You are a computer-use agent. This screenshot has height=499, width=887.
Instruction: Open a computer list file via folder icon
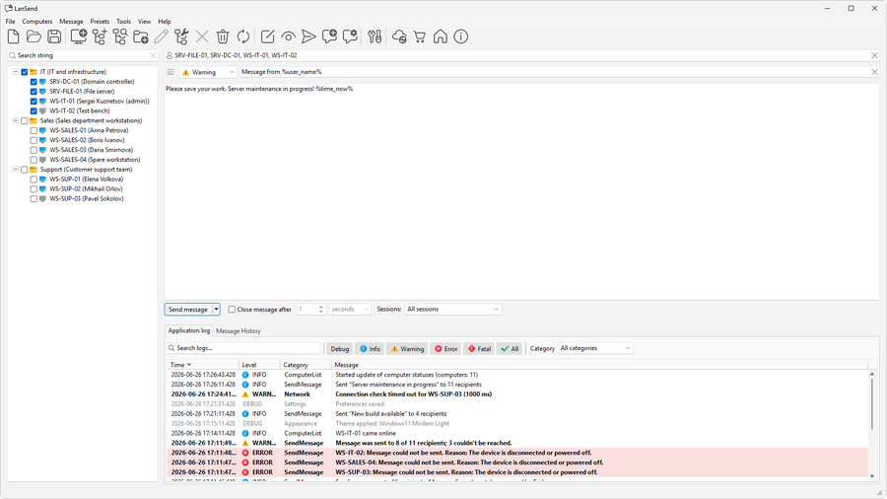point(34,36)
